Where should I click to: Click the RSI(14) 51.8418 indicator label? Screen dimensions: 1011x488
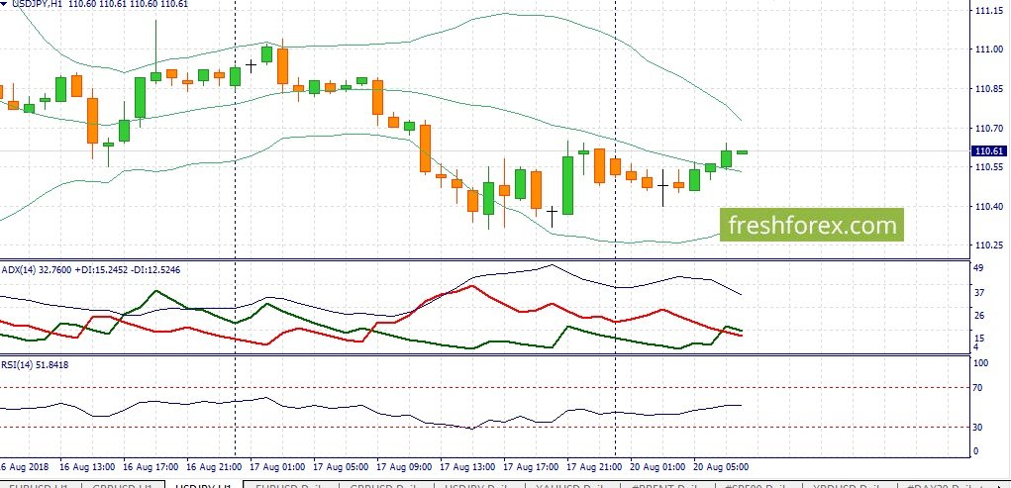click(36, 365)
